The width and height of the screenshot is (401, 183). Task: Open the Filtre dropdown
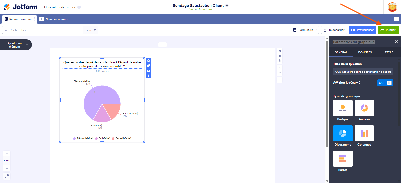coord(91,30)
